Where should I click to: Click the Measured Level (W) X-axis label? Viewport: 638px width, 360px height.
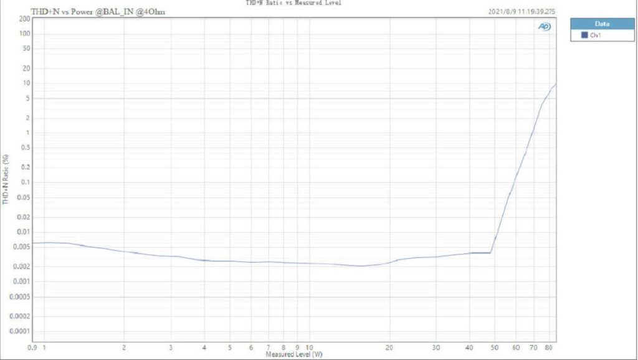pos(294,354)
